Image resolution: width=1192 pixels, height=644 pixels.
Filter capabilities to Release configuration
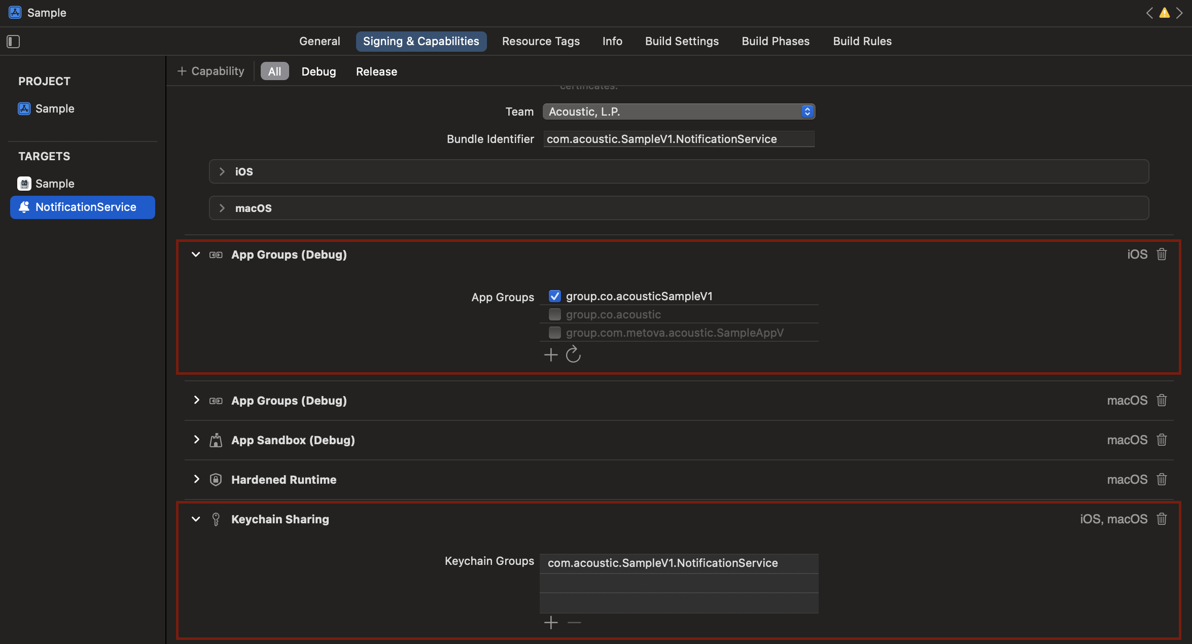click(x=376, y=71)
